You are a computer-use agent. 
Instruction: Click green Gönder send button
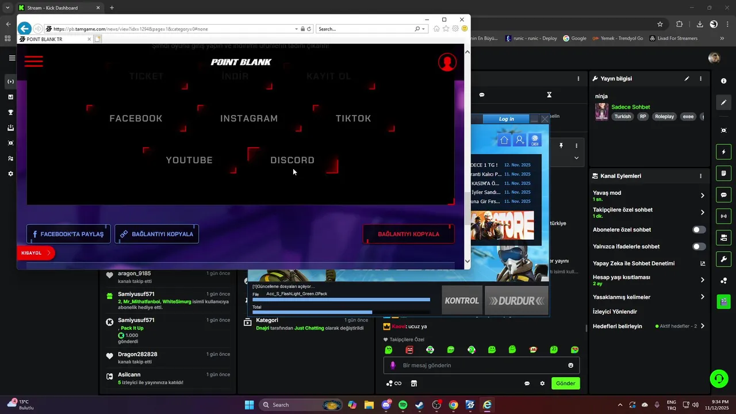point(566,384)
